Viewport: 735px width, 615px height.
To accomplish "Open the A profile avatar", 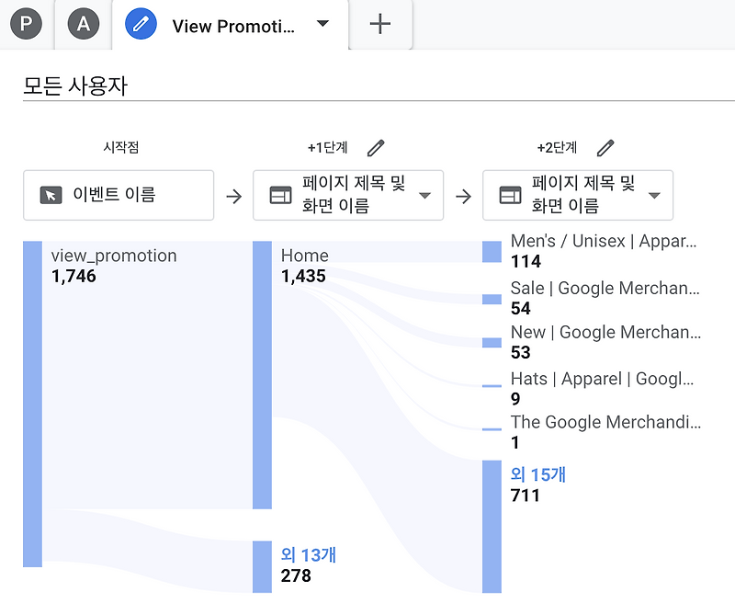I will 83,24.
